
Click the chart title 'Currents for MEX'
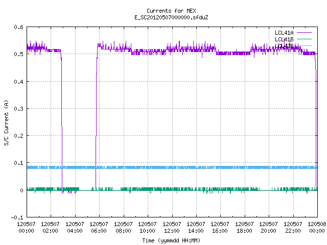pyautogui.click(x=171, y=11)
